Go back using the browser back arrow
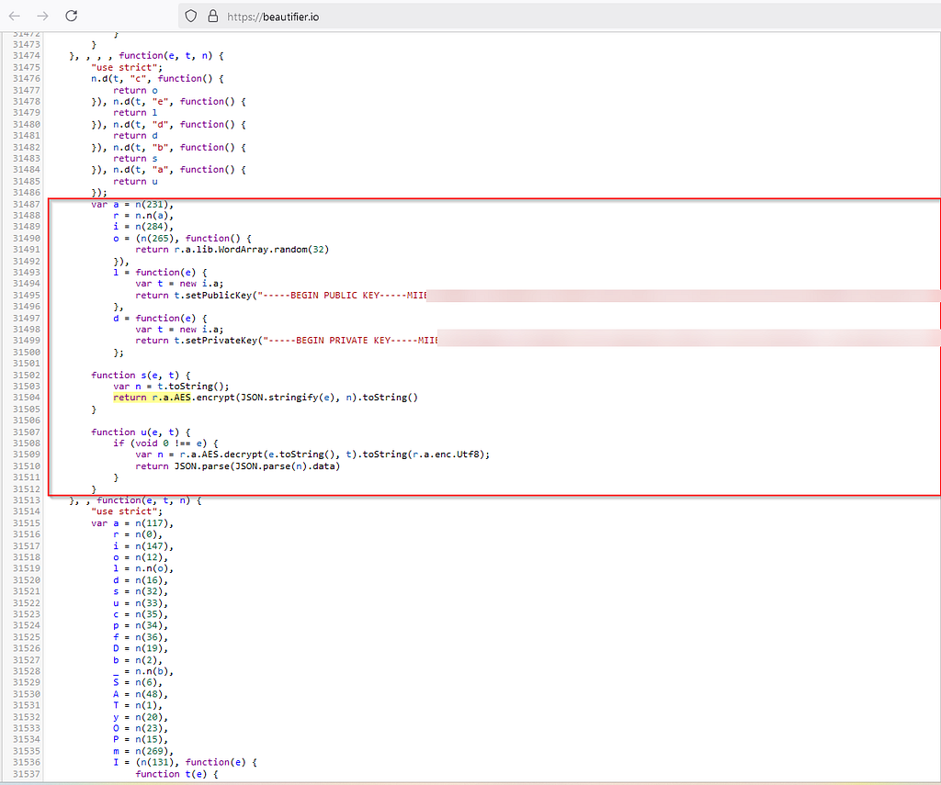This screenshot has height=785, width=941. [15, 16]
